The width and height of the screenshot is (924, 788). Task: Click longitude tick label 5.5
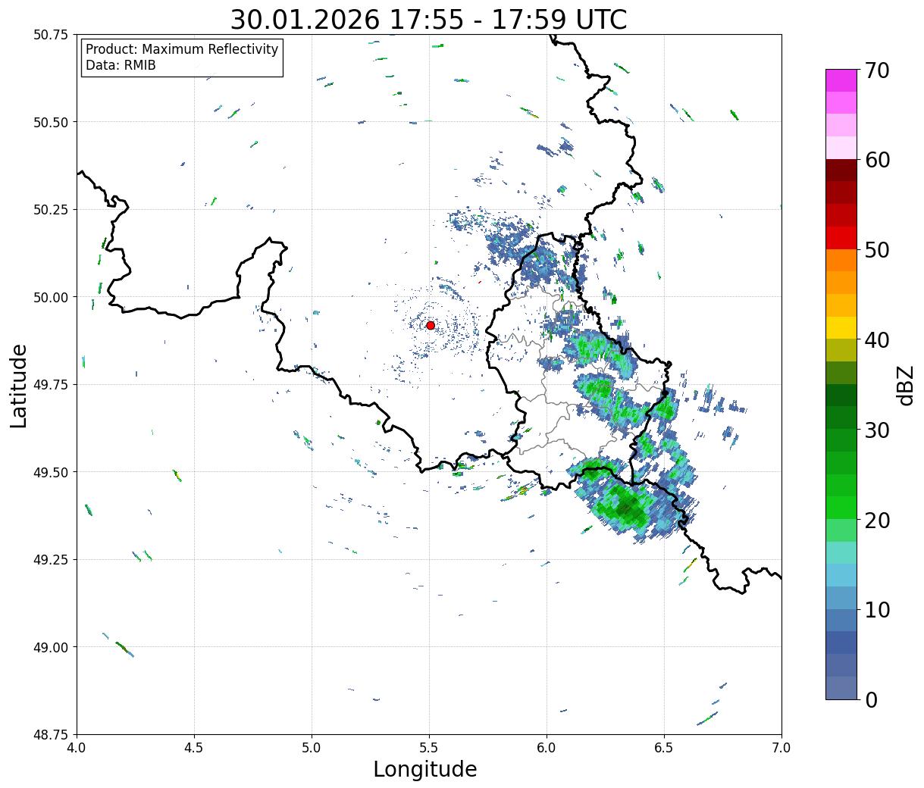pos(429,748)
